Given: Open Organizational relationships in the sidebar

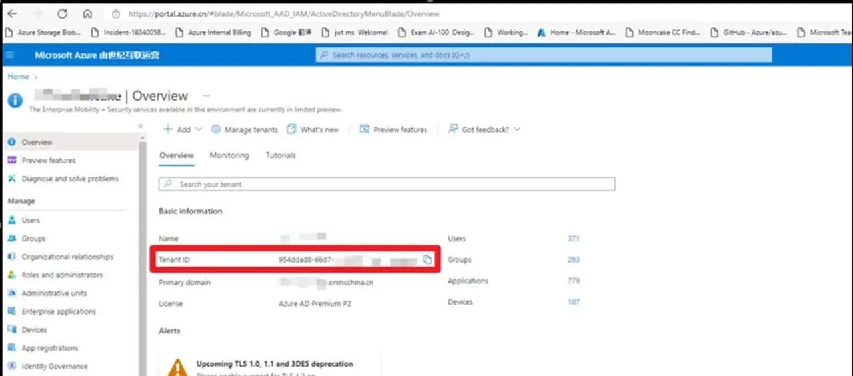Looking at the screenshot, I should click(x=67, y=257).
